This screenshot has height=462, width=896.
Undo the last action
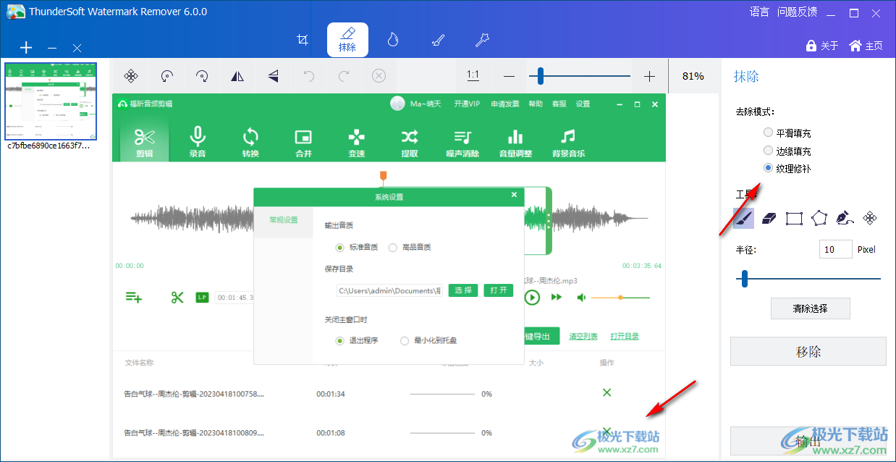[309, 75]
